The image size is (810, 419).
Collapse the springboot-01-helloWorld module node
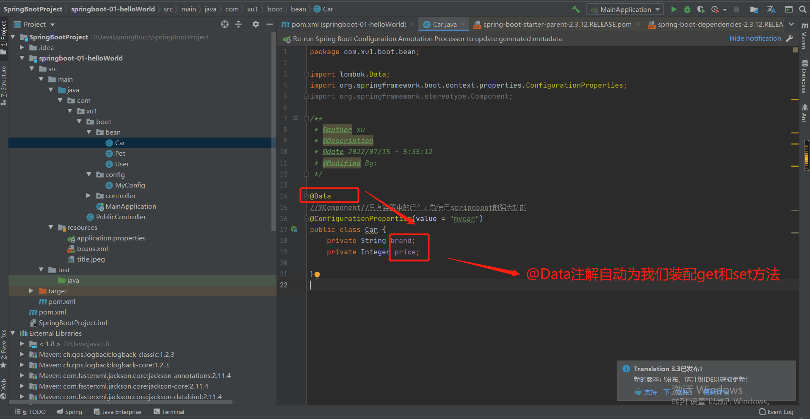(22, 58)
